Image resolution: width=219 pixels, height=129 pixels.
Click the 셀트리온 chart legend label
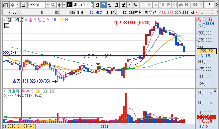15,20
